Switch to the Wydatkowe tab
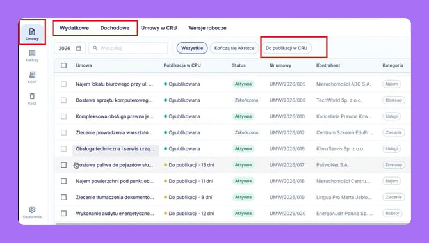429x243 pixels. point(74,28)
